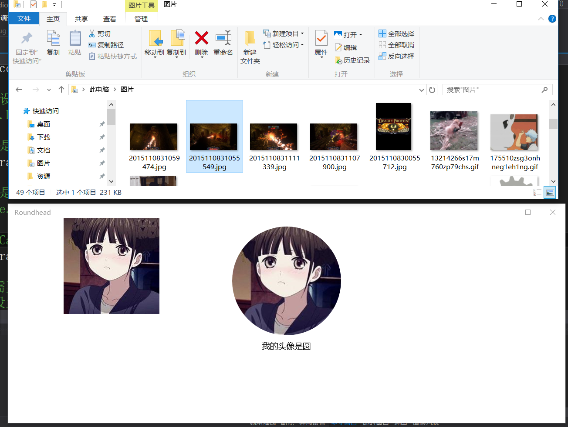The image size is (568, 427).
Task: Click 粘贴快捷方式 in the ribbon
Action: click(x=112, y=56)
